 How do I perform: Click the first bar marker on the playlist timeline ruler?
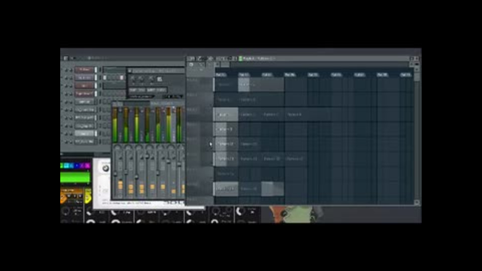click(221, 75)
